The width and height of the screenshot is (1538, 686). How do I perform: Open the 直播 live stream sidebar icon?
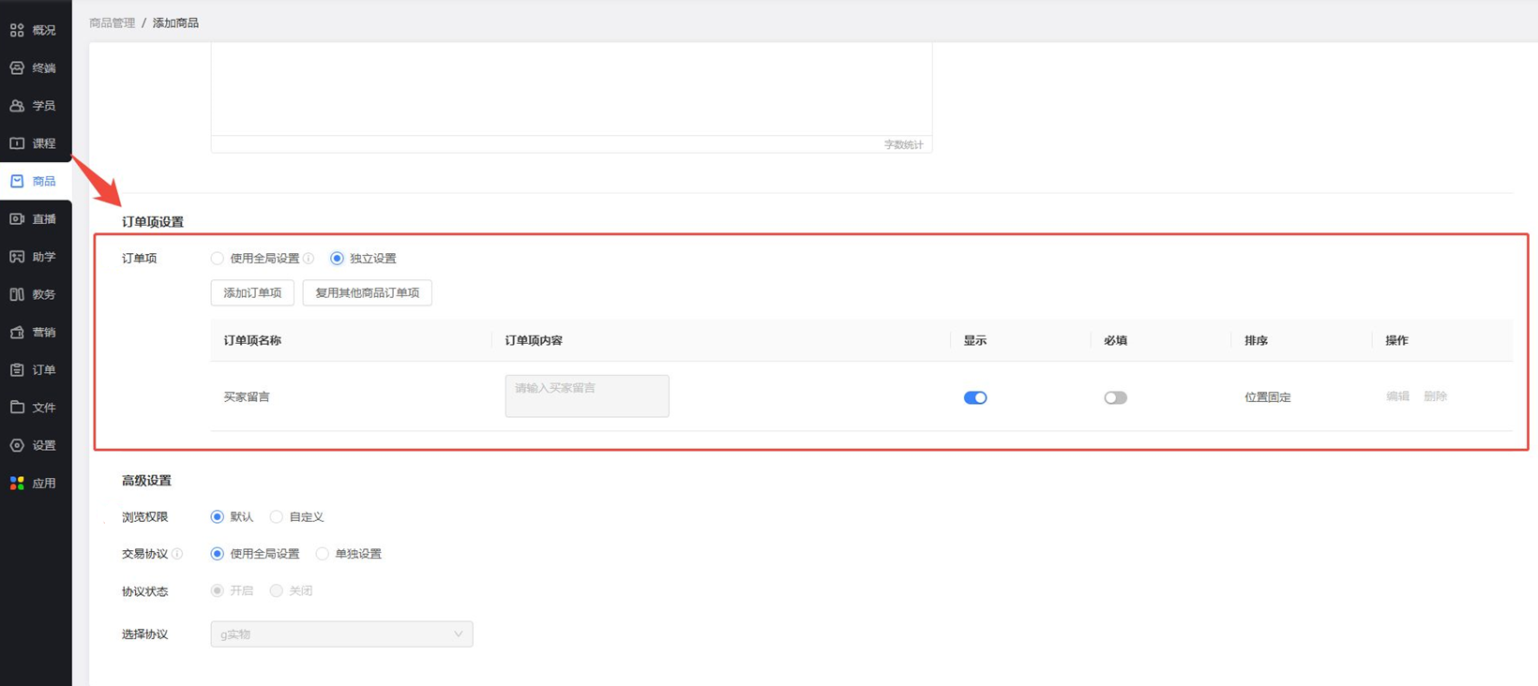pyautogui.click(x=17, y=218)
